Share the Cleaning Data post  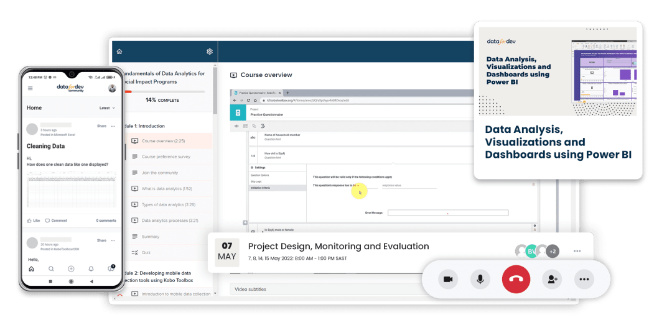click(101, 126)
